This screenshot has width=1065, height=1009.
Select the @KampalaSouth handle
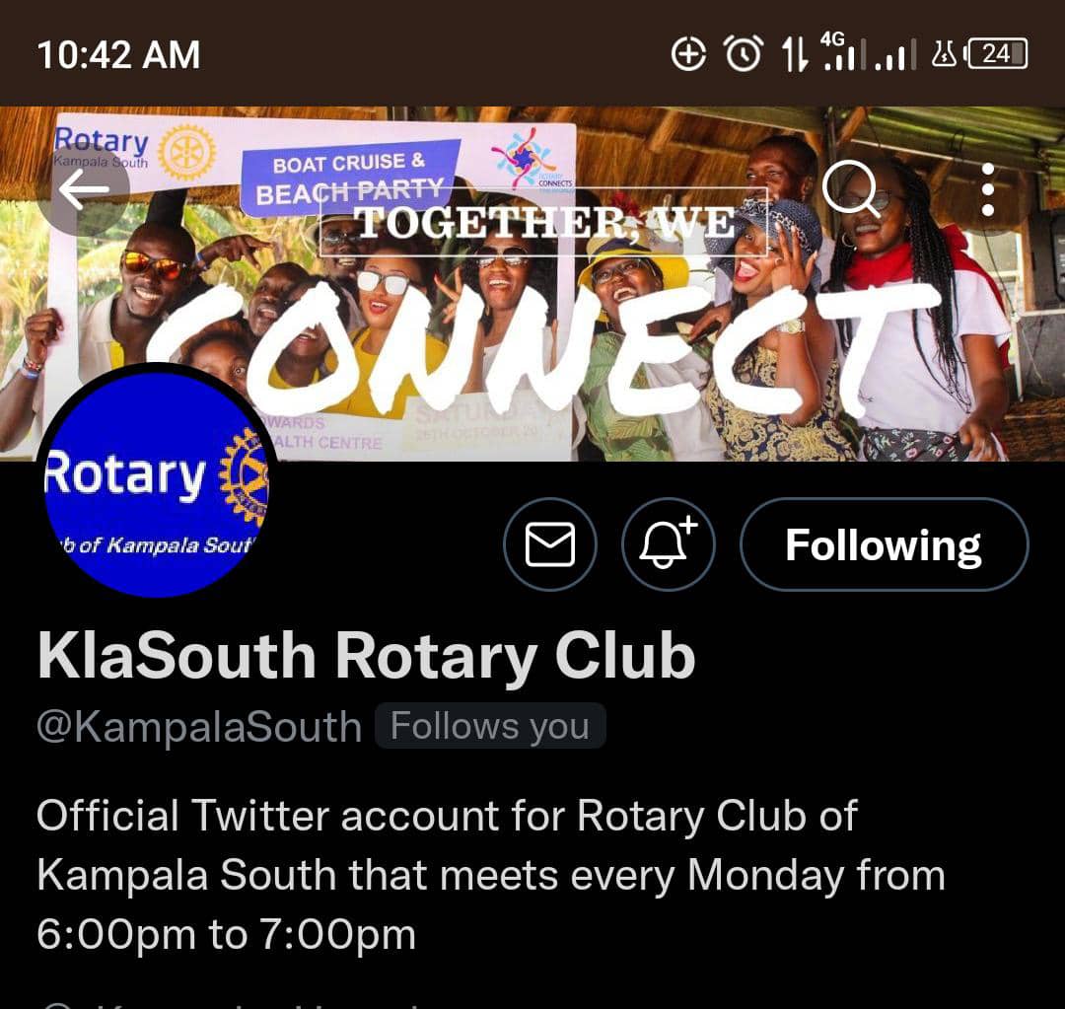point(199,726)
